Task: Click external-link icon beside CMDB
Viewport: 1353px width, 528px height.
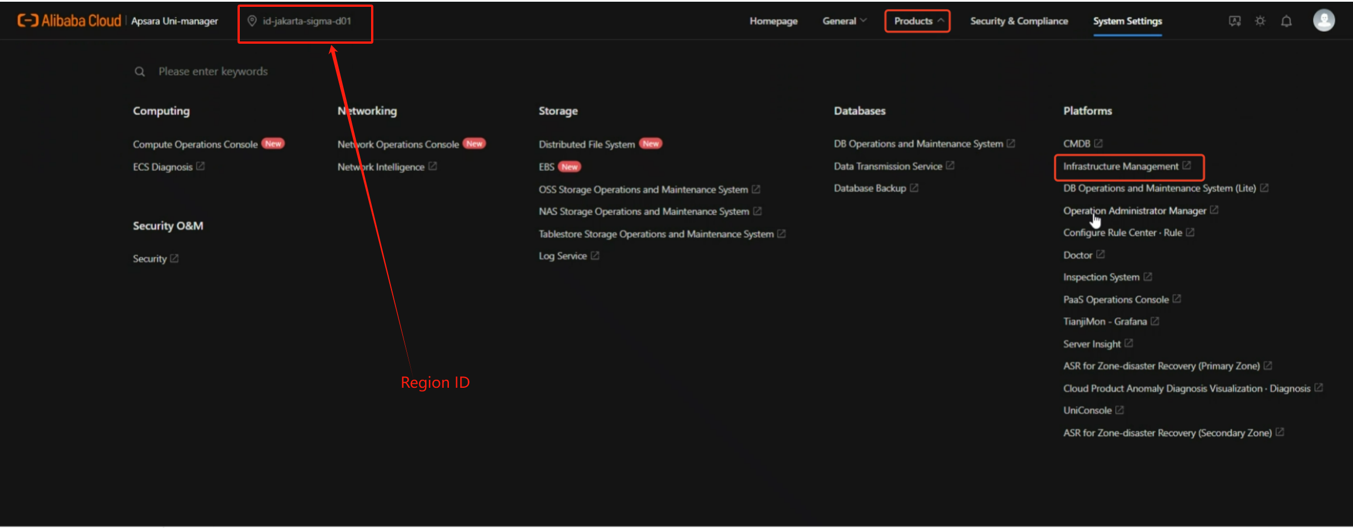Action: pos(1098,144)
